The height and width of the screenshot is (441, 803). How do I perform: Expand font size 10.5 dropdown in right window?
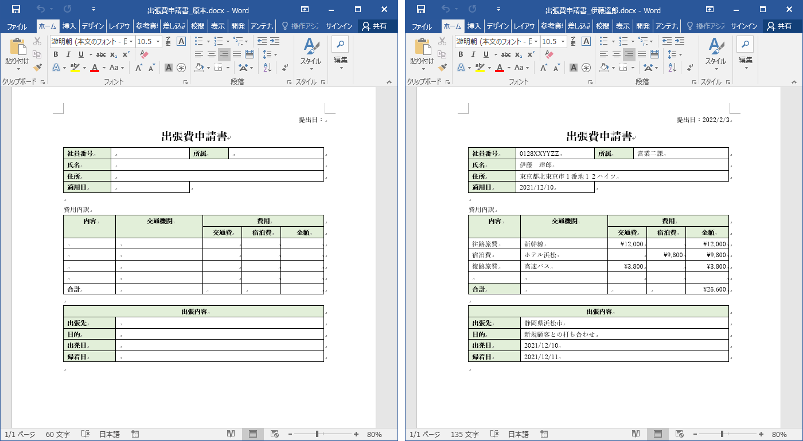(x=563, y=42)
